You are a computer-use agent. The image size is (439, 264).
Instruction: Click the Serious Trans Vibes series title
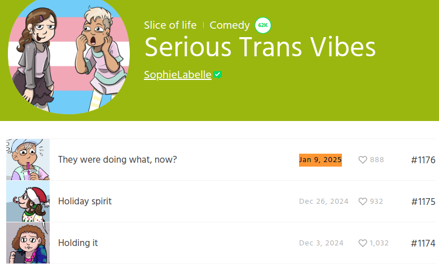(260, 47)
